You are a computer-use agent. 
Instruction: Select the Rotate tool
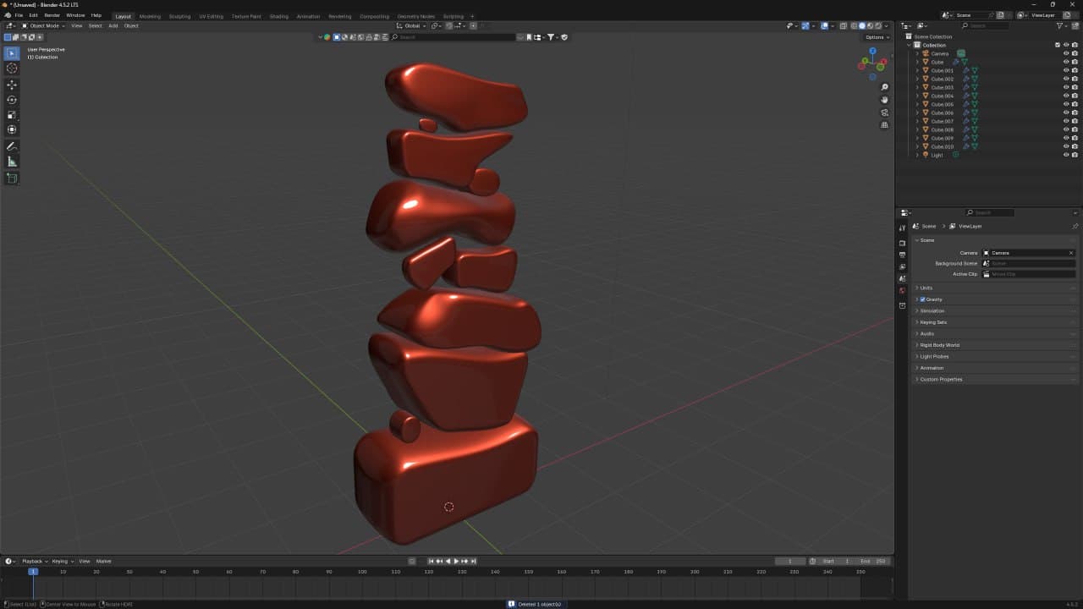[12, 100]
